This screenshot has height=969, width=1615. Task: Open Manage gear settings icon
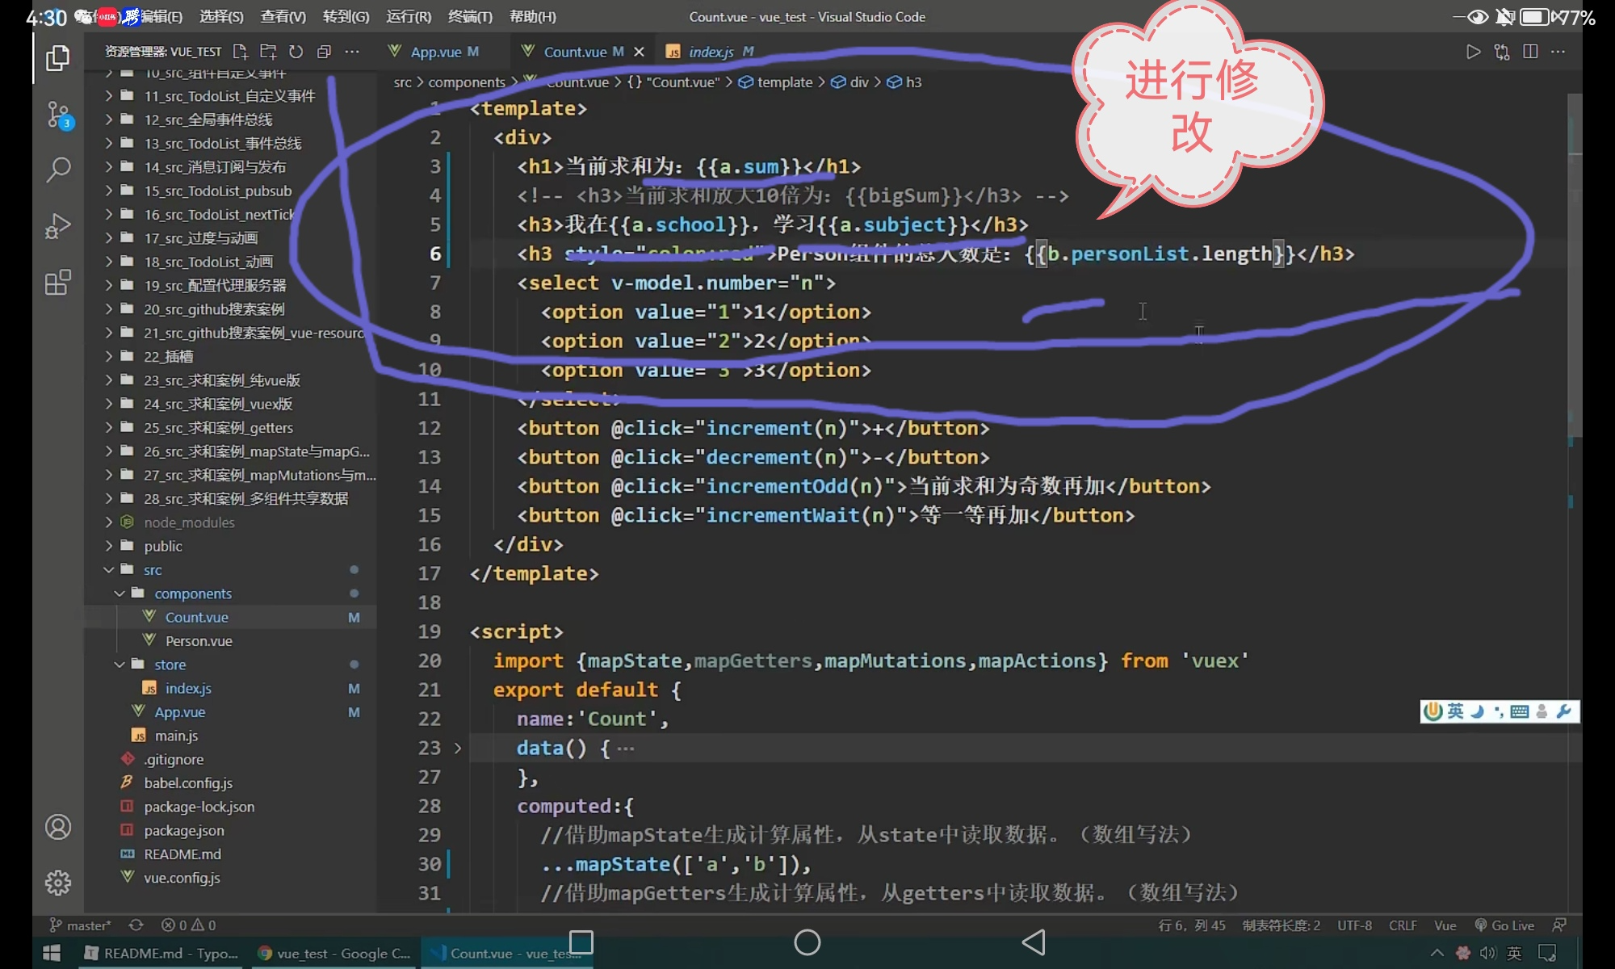click(x=57, y=883)
